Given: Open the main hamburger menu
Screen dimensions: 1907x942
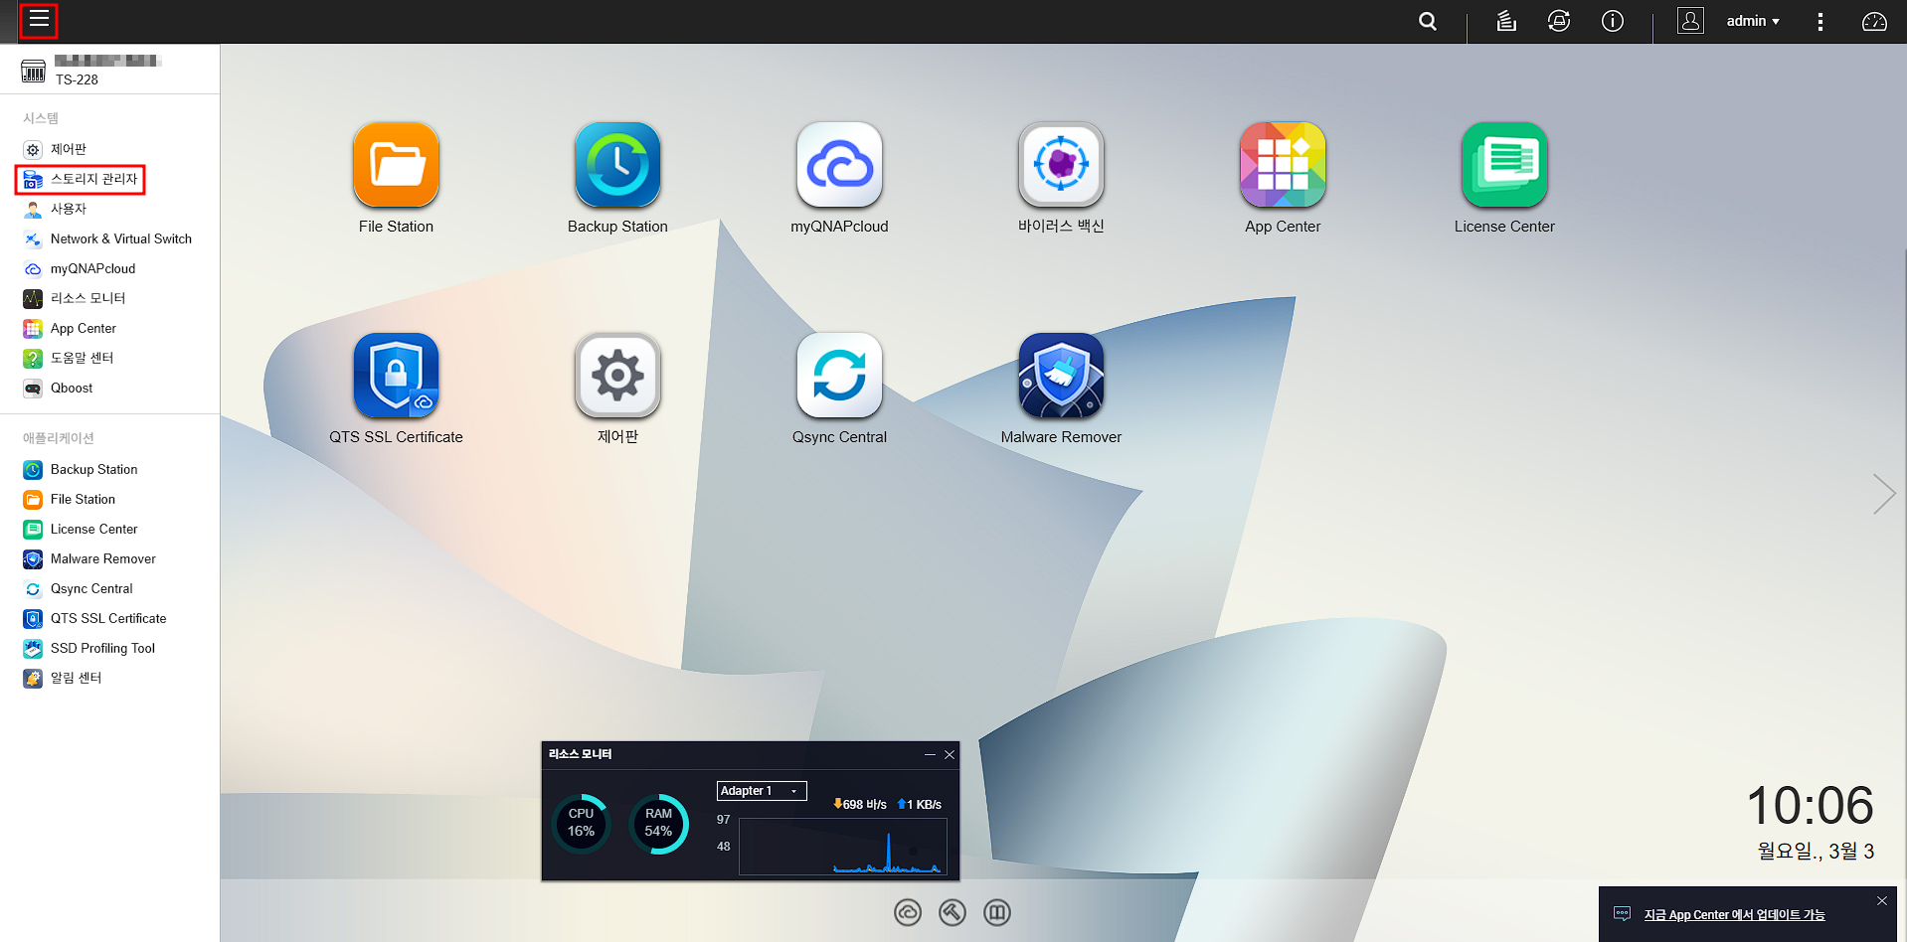Looking at the screenshot, I should click(39, 20).
